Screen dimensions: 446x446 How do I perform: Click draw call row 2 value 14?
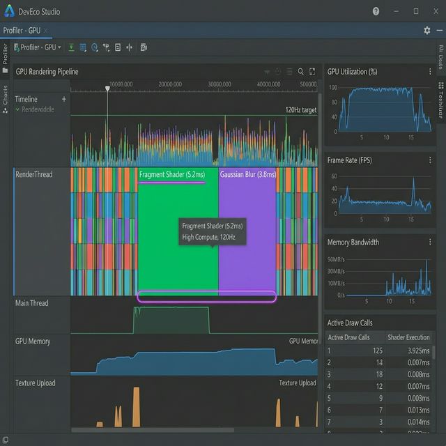[379, 362]
